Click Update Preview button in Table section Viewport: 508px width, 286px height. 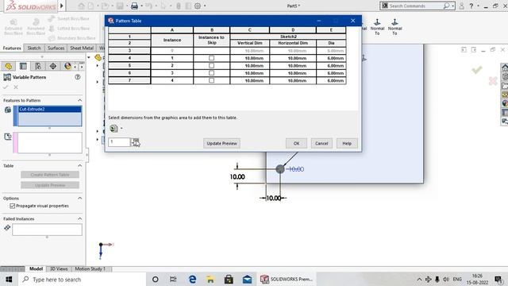[50, 185]
